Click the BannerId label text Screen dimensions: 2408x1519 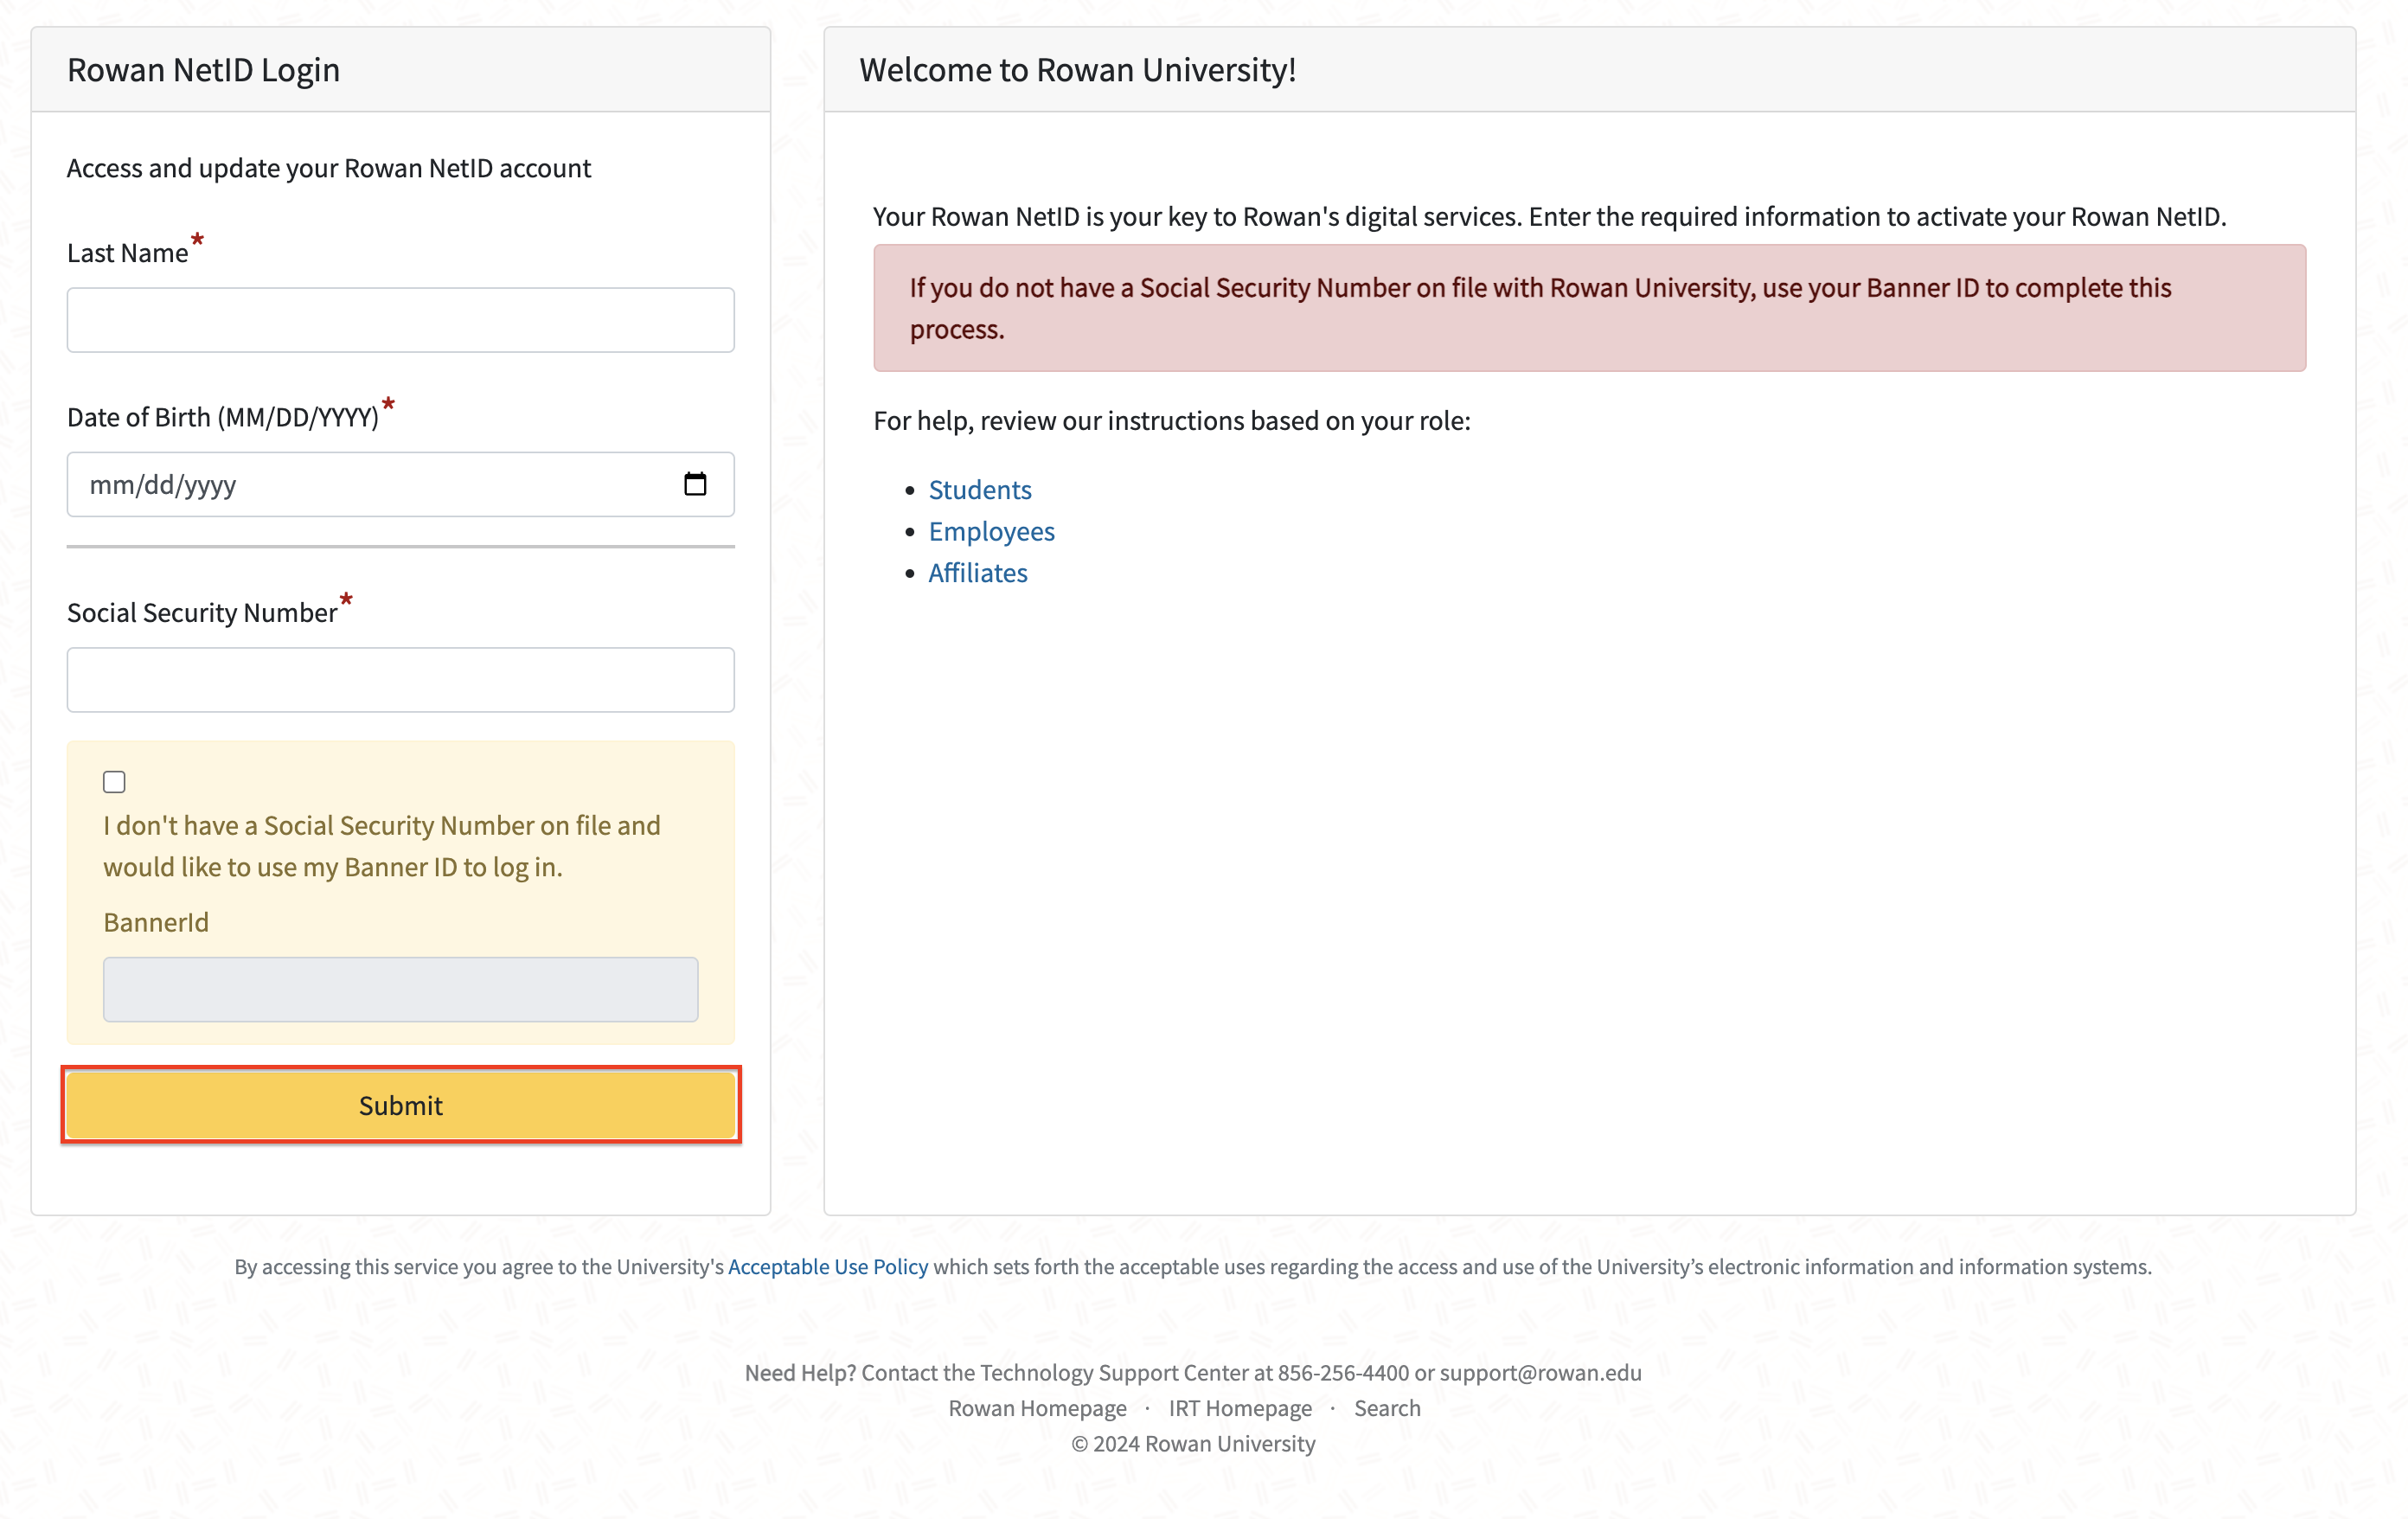point(156,922)
